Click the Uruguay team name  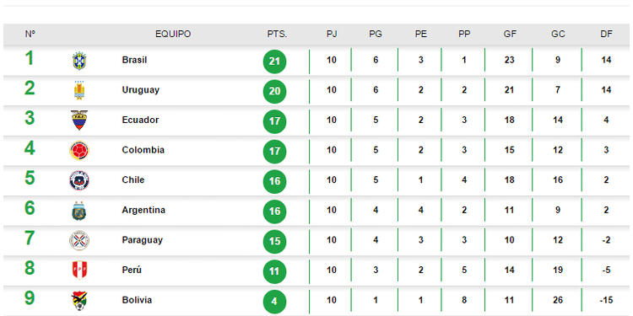click(x=140, y=90)
